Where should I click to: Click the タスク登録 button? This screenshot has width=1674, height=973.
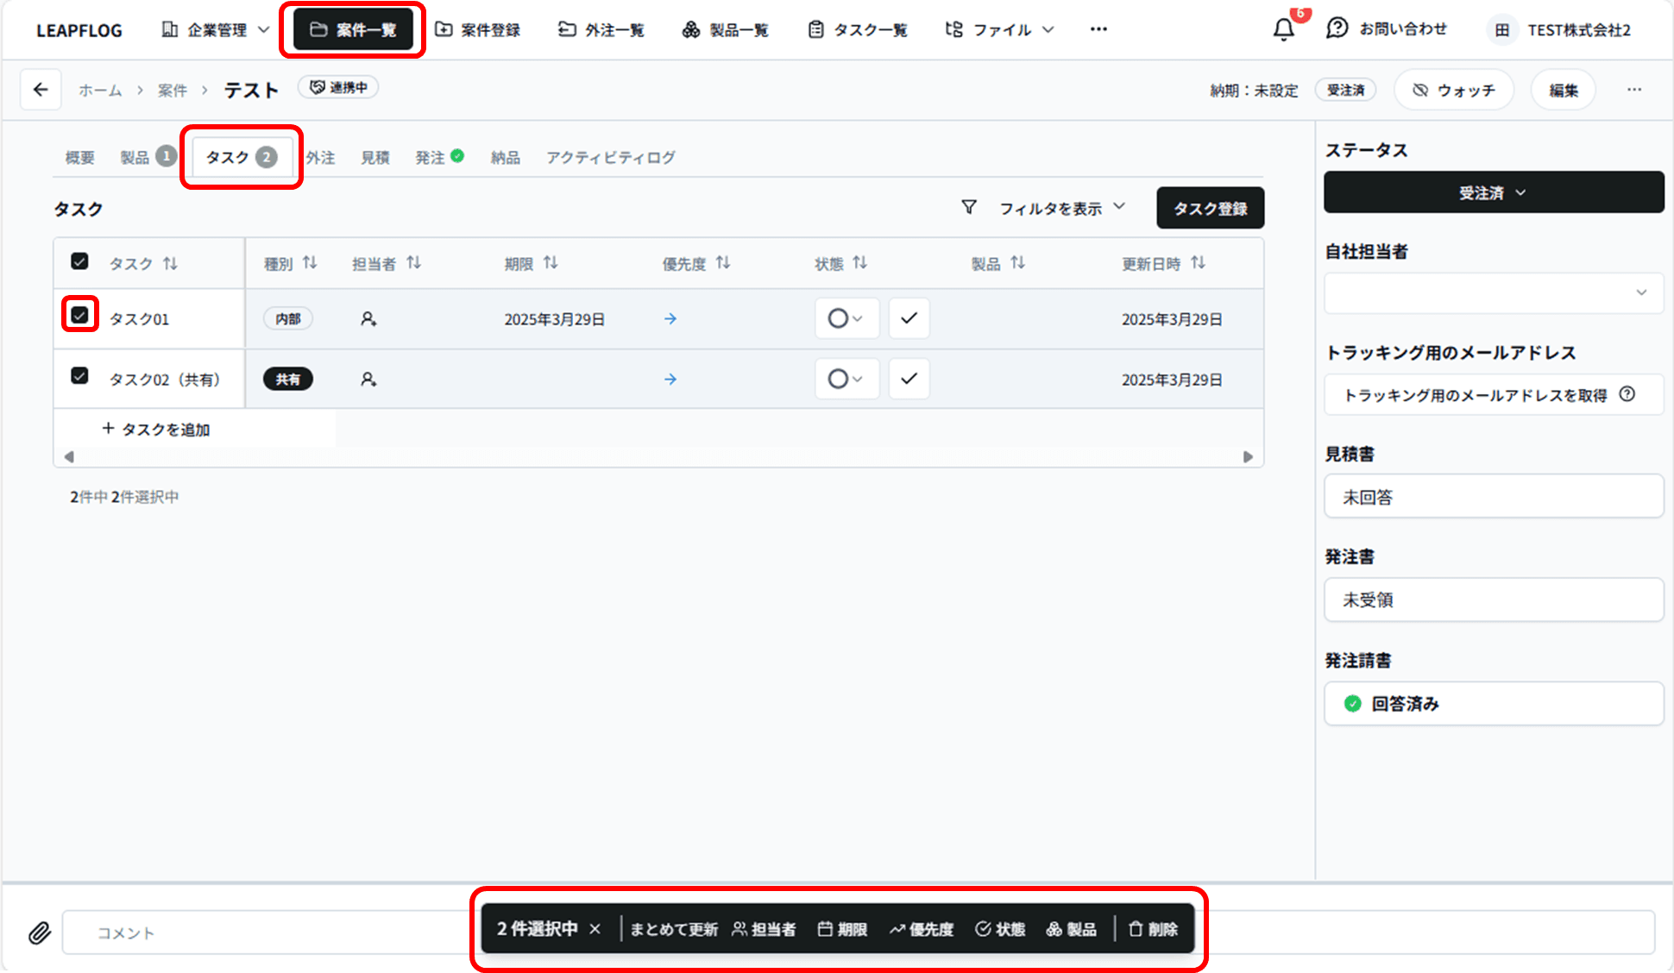[x=1210, y=209]
